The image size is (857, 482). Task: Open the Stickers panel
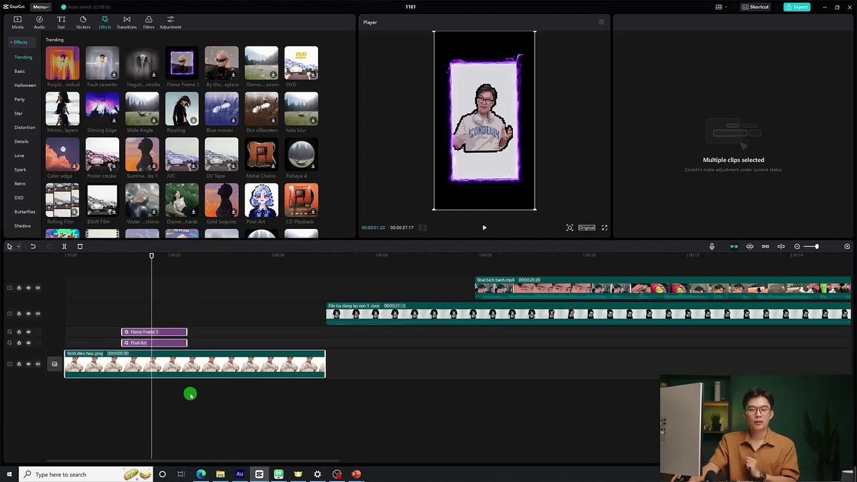click(83, 22)
